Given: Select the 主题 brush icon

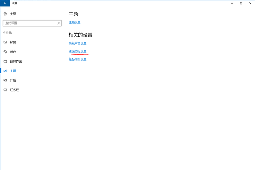Looking at the screenshot, I should point(5,71).
